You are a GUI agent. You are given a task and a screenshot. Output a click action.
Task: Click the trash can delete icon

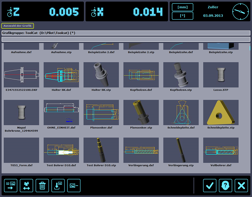click(x=42, y=185)
